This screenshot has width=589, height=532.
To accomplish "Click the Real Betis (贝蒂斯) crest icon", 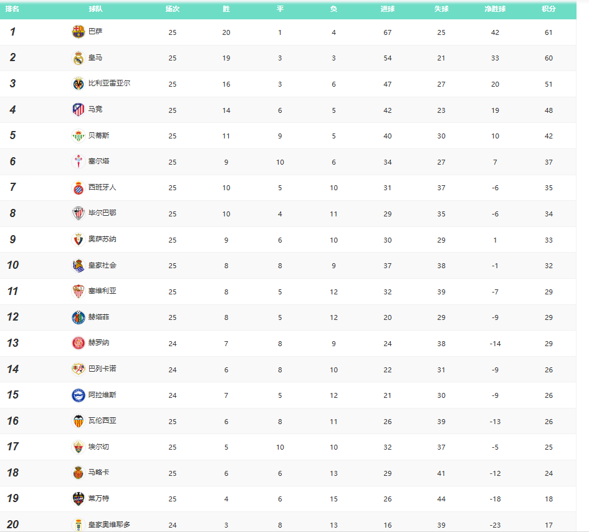I will (x=78, y=136).
